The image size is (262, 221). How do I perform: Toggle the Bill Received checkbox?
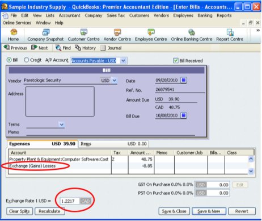176,61
